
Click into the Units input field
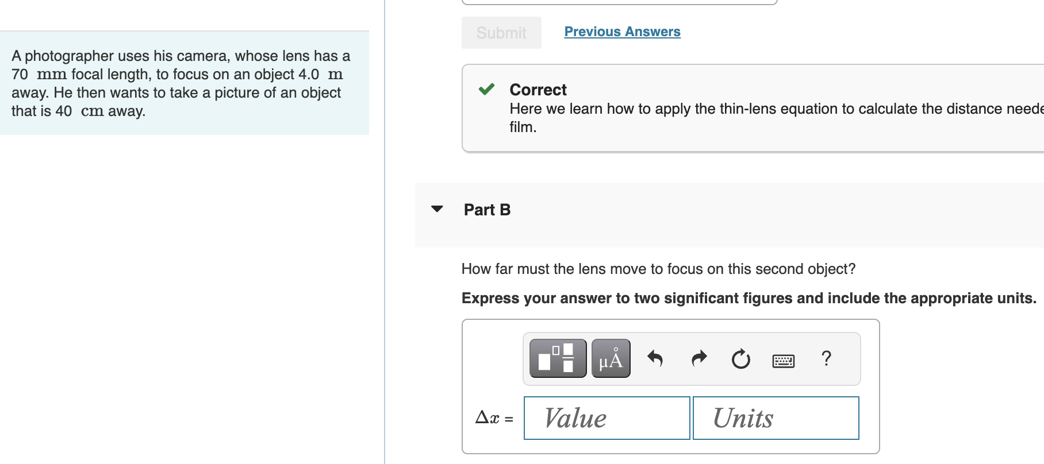click(x=776, y=418)
